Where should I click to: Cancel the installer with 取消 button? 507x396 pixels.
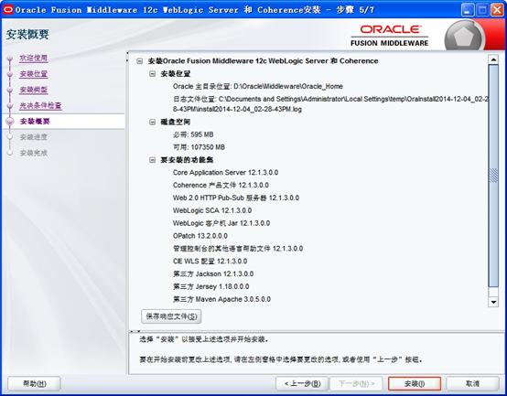pyautogui.click(x=472, y=384)
